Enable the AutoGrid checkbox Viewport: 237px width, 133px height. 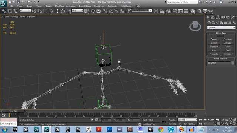(214, 36)
